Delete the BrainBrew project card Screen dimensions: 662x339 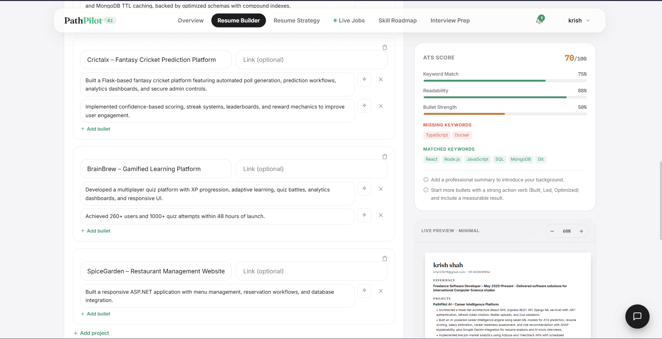(x=385, y=157)
